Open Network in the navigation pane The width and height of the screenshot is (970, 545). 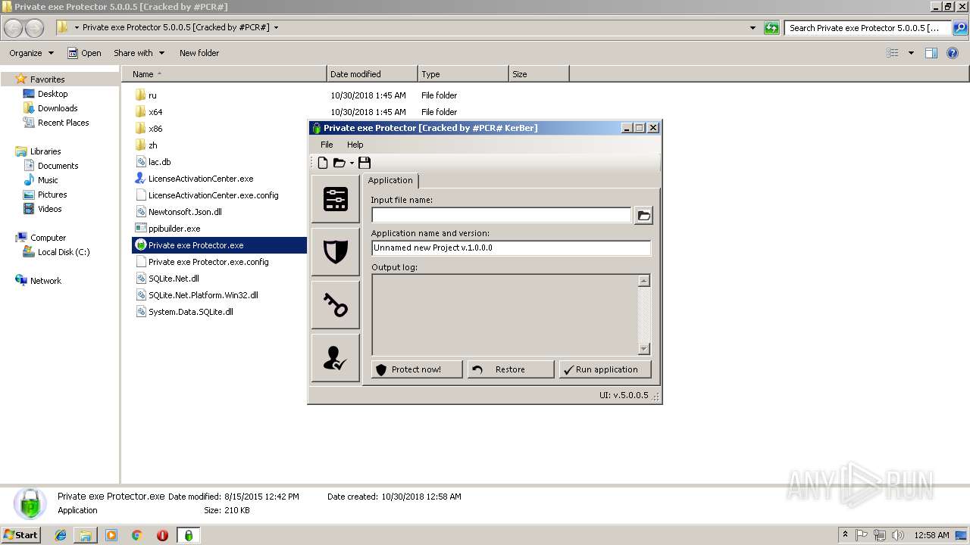45,281
